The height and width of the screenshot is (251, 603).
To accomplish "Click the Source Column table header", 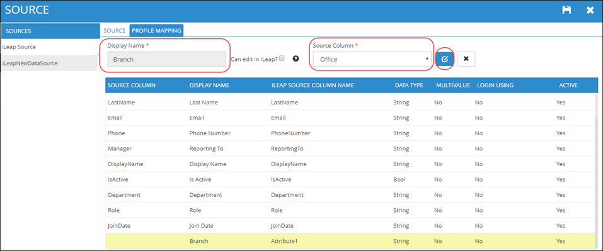I will (132, 85).
